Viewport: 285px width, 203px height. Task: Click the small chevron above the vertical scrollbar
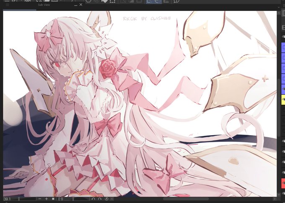279,8
